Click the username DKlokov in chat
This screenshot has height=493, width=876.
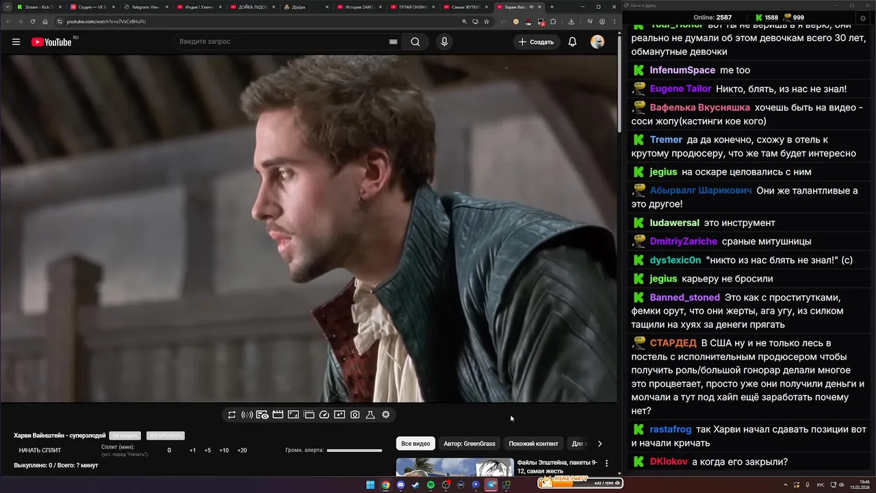tap(669, 462)
